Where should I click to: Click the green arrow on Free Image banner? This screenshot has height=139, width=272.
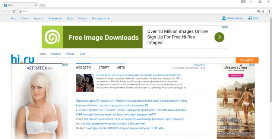[219, 37]
